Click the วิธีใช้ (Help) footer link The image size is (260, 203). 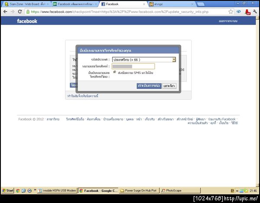tap(234, 123)
